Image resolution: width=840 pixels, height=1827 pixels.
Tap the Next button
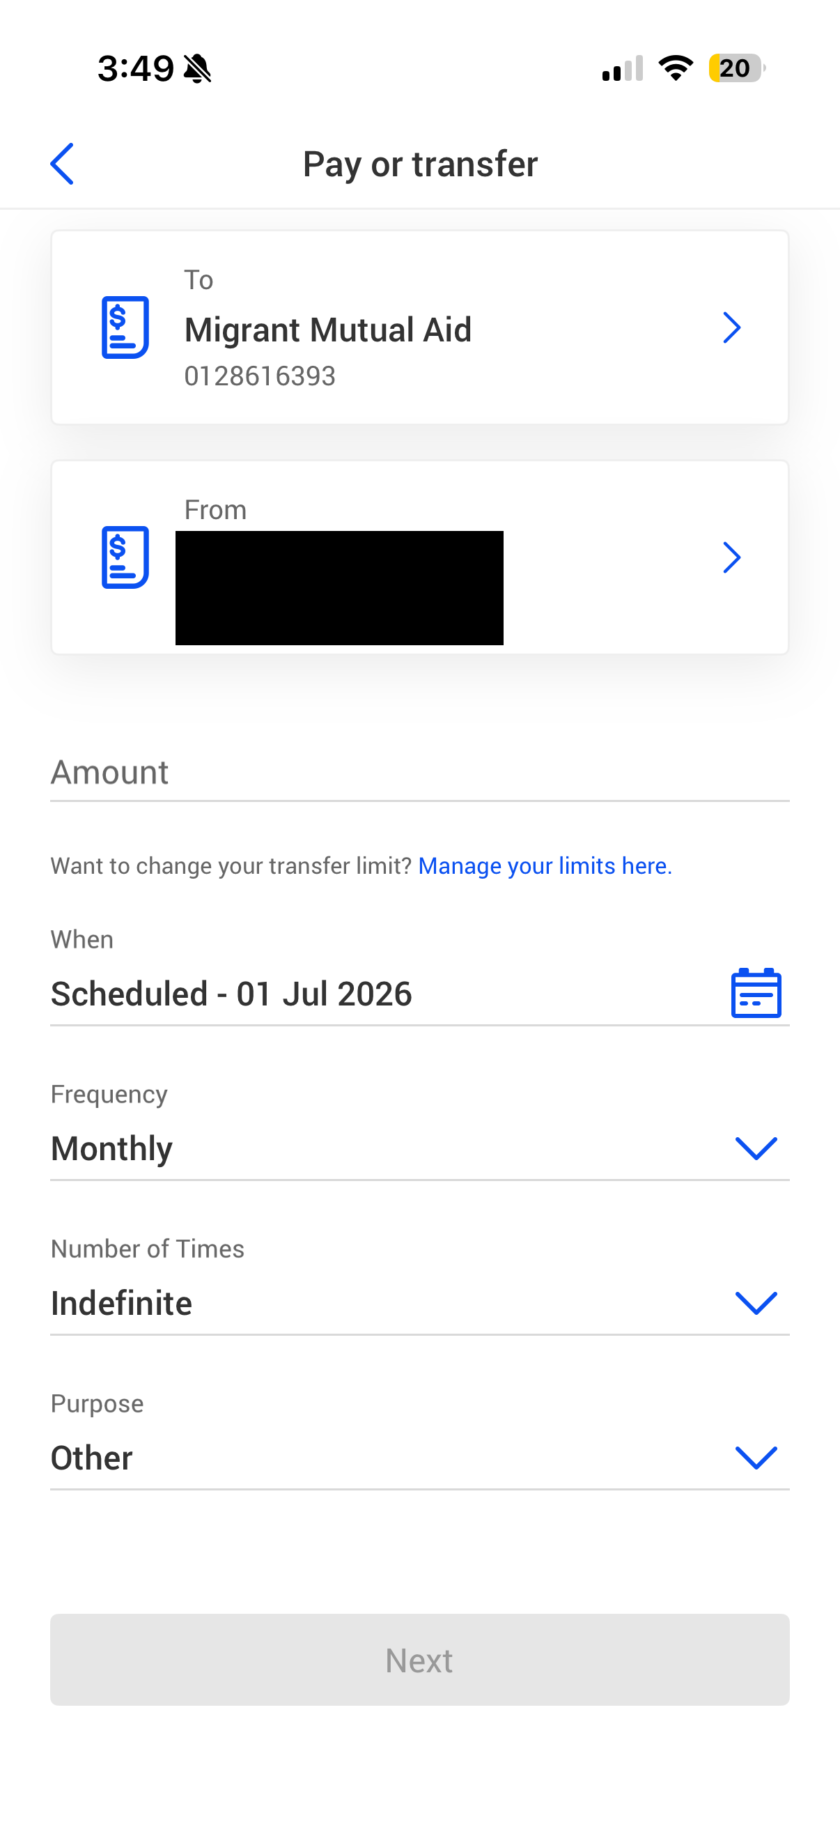tap(419, 1660)
